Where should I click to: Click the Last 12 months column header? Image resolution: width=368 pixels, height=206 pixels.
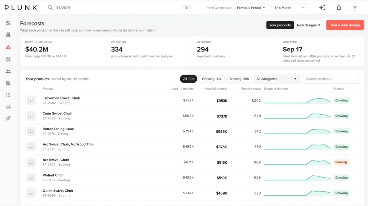tap(183, 89)
